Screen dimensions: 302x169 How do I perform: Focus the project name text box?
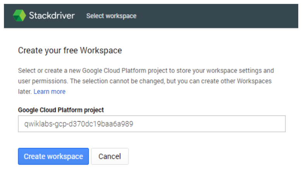coord(152,124)
